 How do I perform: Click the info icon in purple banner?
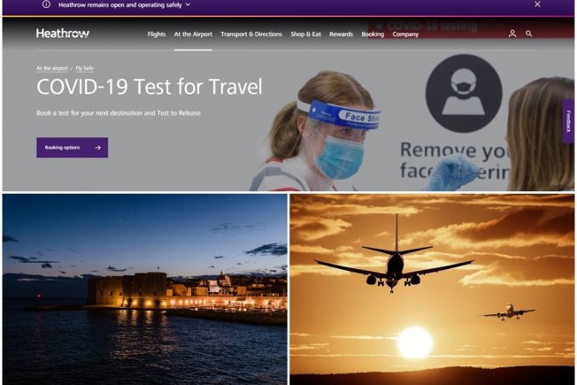click(46, 4)
